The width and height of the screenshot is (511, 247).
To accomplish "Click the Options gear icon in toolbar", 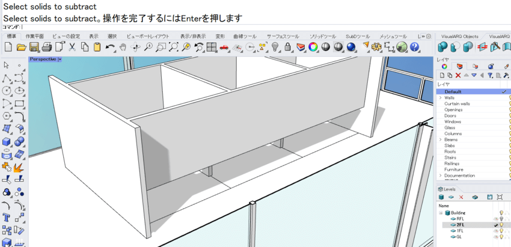I will click(378, 47).
